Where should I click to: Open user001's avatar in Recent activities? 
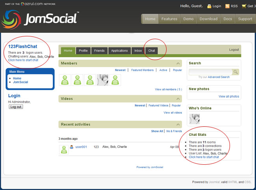click(x=63, y=149)
